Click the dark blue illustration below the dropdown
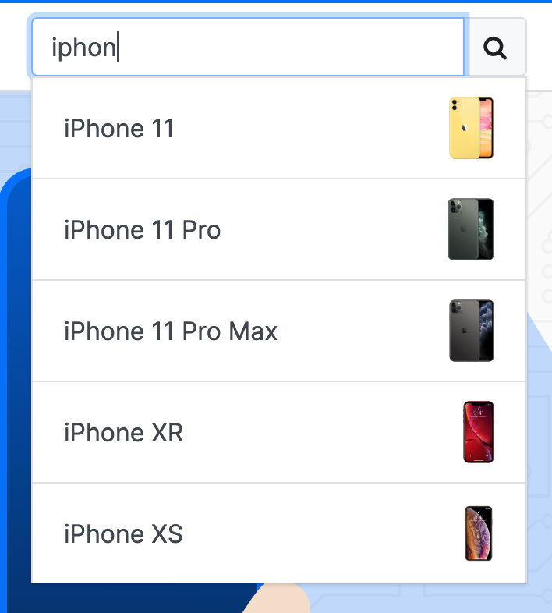The image size is (552, 613). coord(129,598)
